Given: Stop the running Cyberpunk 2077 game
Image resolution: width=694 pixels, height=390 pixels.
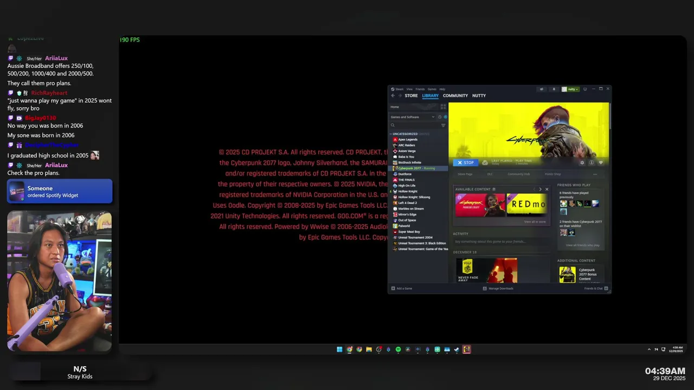Looking at the screenshot, I should [466, 162].
